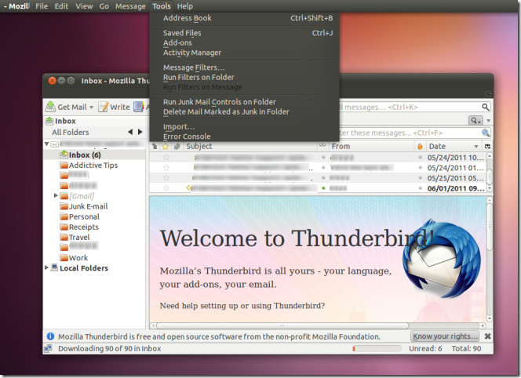Open the Help menu

[184, 6]
